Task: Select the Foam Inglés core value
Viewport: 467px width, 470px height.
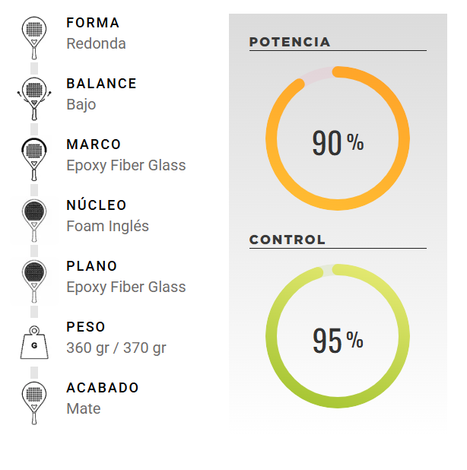Action: [x=107, y=226]
